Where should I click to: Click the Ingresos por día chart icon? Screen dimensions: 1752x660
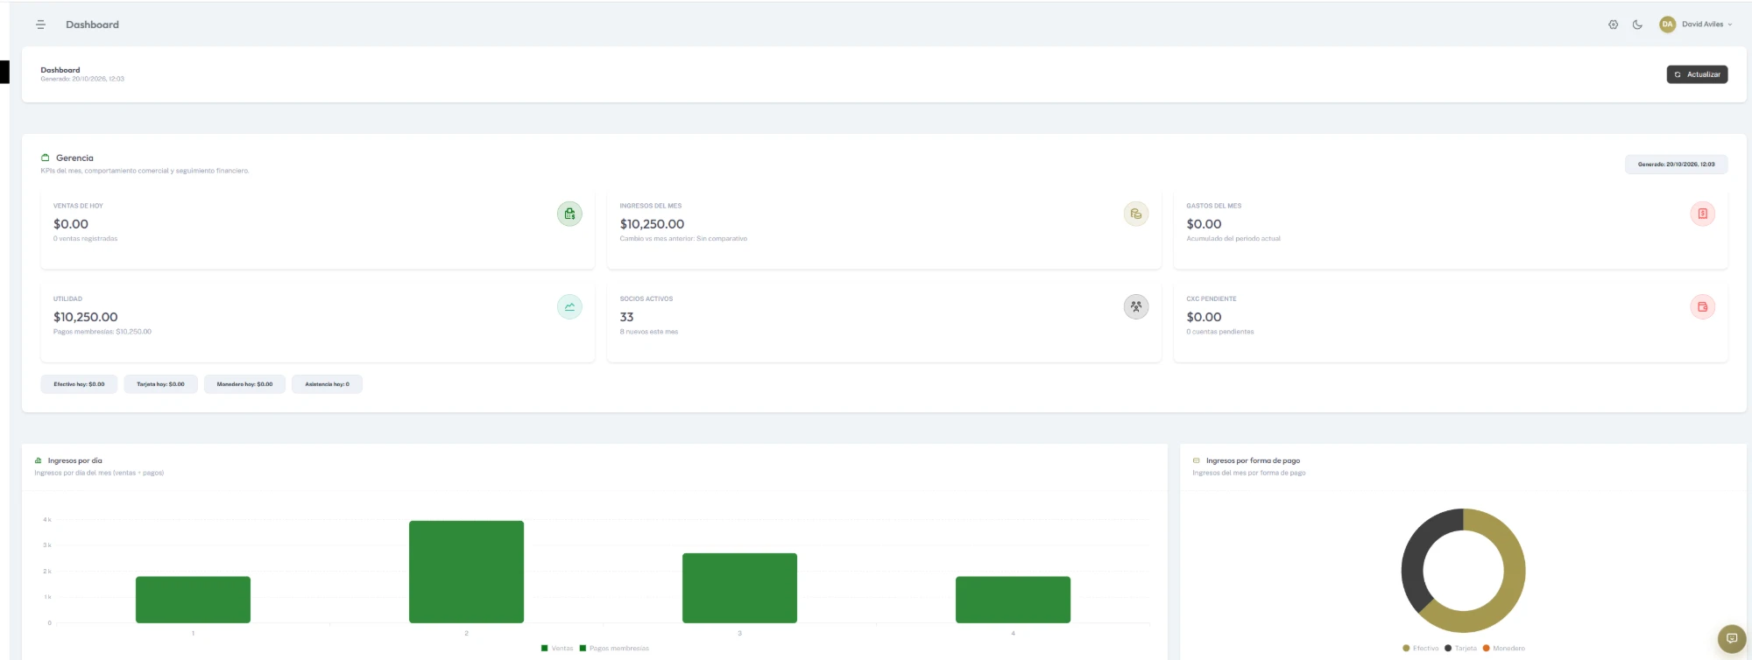(x=39, y=460)
